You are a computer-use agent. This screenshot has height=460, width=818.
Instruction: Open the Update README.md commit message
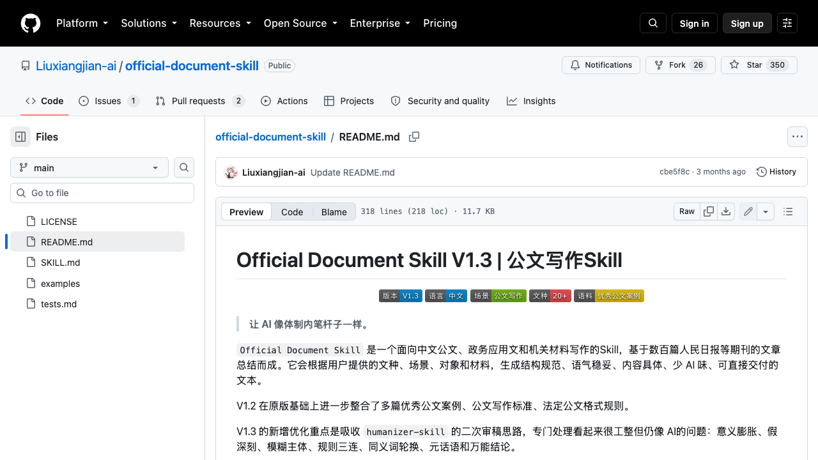(353, 172)
